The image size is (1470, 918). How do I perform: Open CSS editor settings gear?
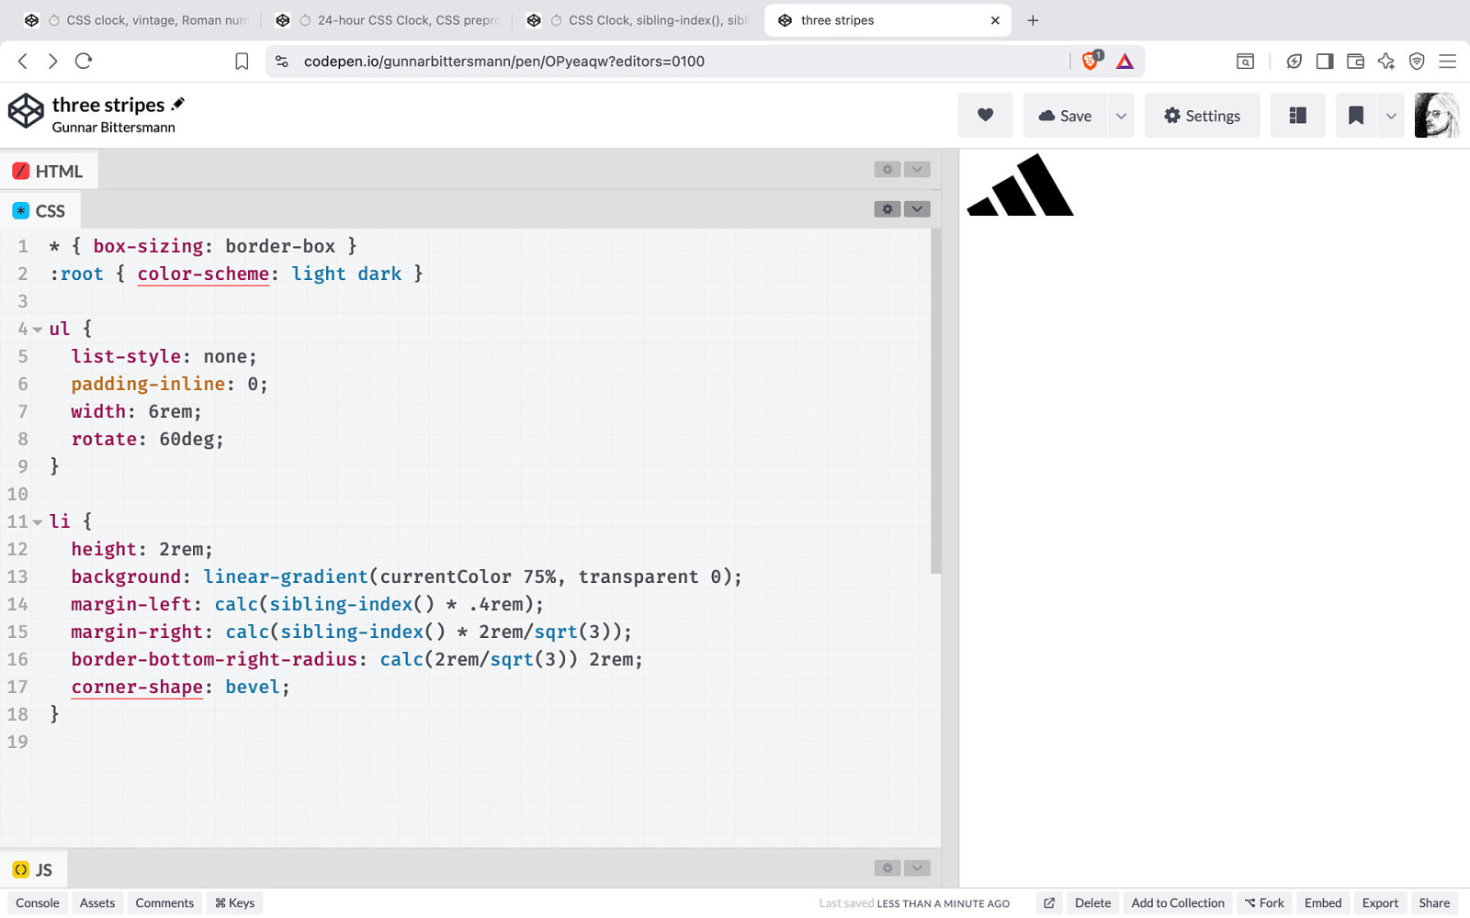(887, 209)
